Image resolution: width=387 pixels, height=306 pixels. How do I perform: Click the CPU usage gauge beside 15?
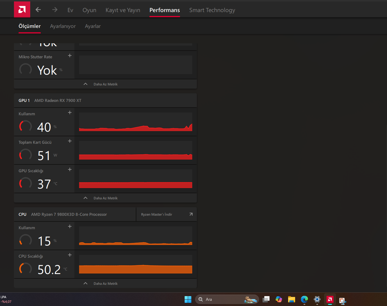pyautogui.click(x=26, y=240)
